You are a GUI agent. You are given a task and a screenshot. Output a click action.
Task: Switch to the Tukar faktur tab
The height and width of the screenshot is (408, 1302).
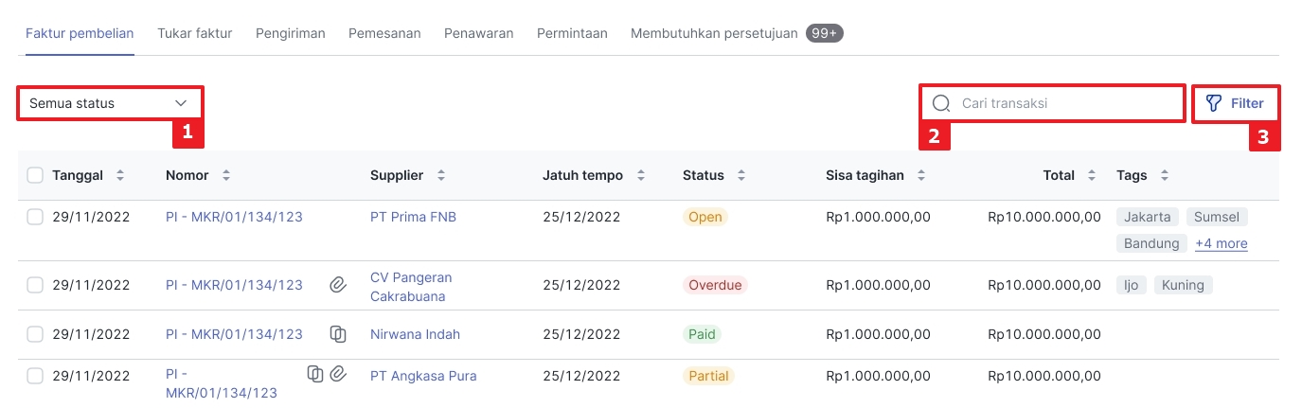click(195, 33)
